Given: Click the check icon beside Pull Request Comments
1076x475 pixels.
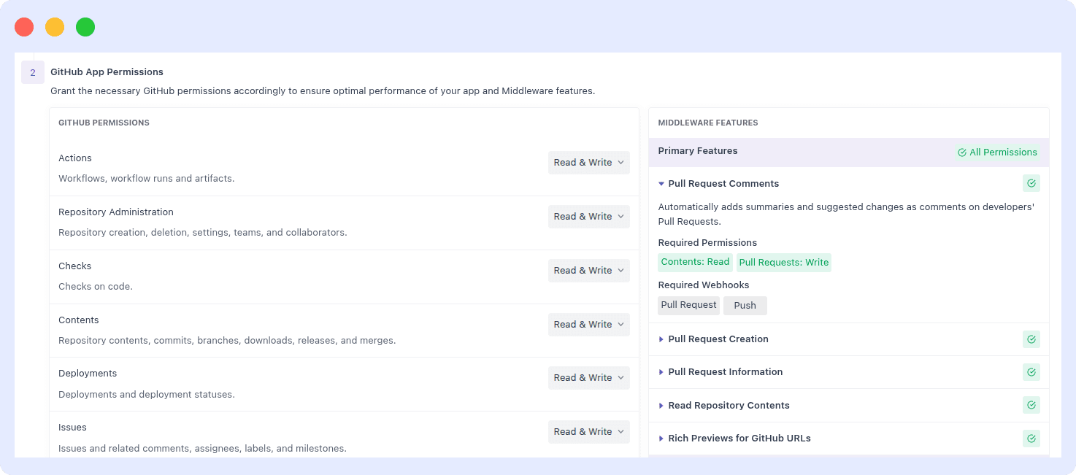Looking at the screenshot, I should (1031, 183).
